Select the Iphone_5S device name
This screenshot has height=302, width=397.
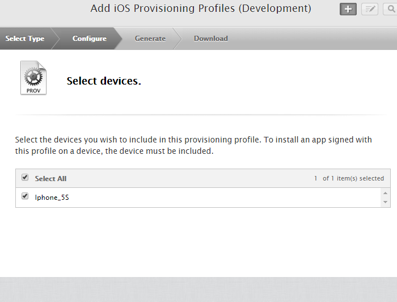pos(53,198)
